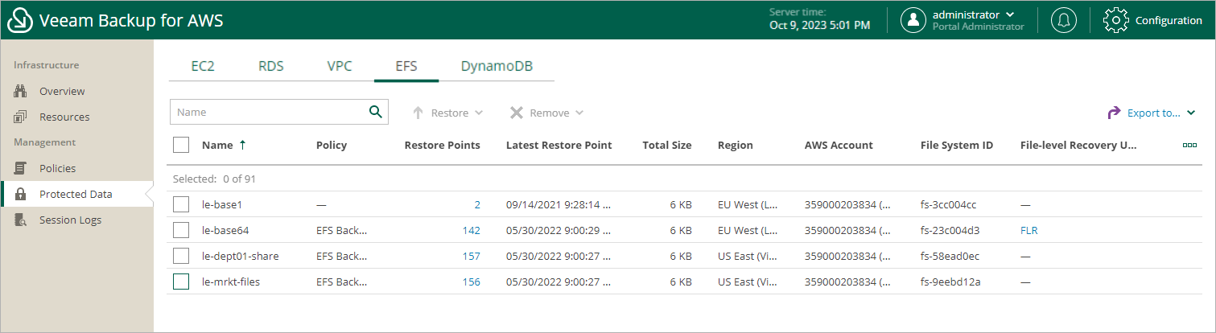Click file system ID fs-9eebd12a

pyautogui.click(x=950, y=282)
